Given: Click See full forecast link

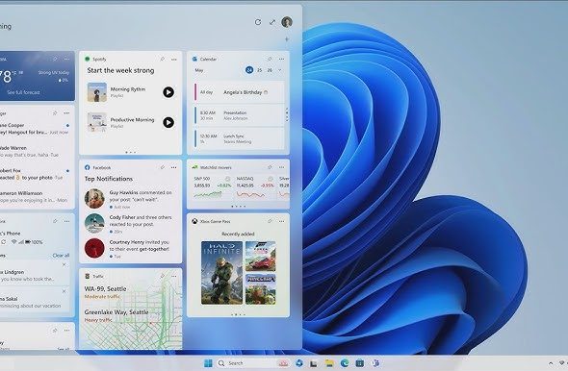Looking at the screenshot, I should pos(23,92).
